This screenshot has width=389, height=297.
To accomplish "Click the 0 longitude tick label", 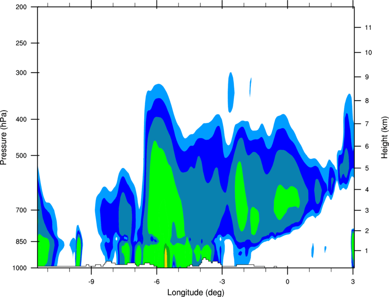I will tap(287, 281).
